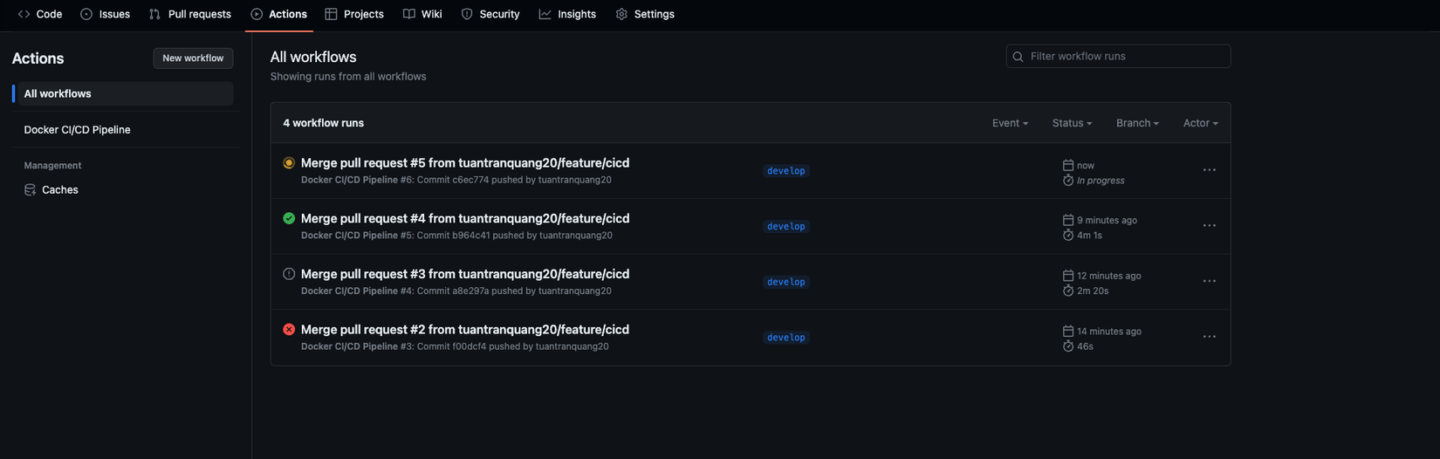Click develop branch label on PR #2 run
Image resolution: width=1440 pixels, height=459 pixels.
click(786, 338)
